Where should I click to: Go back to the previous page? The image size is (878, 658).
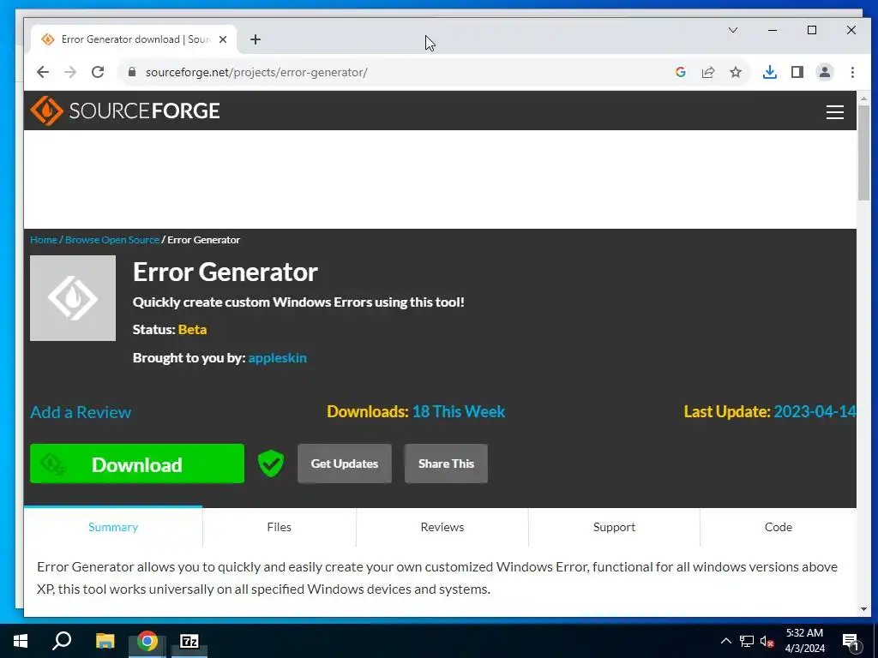[x=43, y=72]
